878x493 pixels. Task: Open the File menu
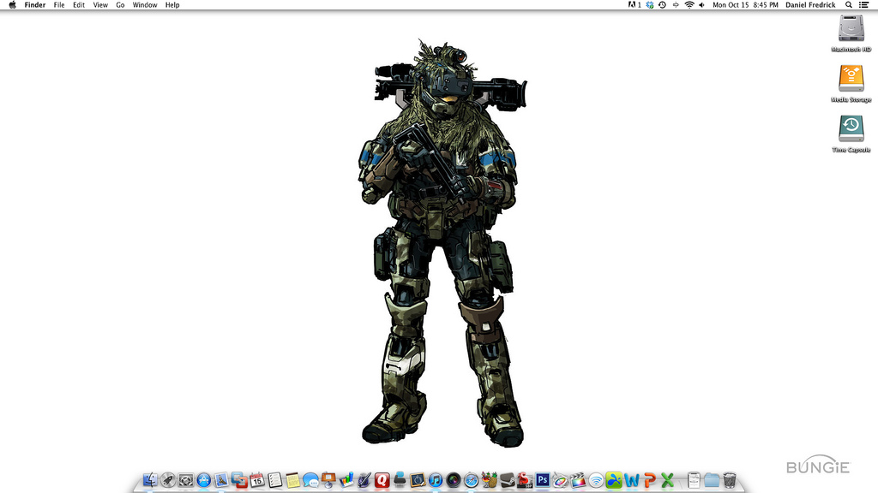click(59, 5)
